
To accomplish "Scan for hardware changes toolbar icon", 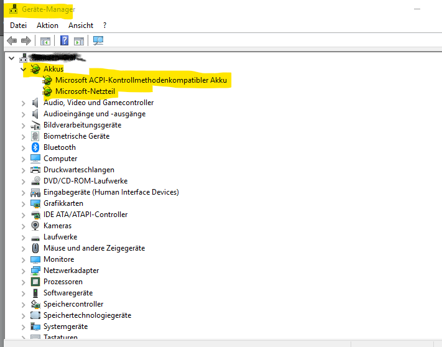I will (x=98, y=40).
